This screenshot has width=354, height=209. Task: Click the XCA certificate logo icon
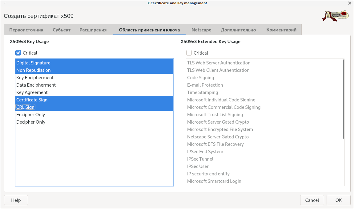[x=336, y=16]
